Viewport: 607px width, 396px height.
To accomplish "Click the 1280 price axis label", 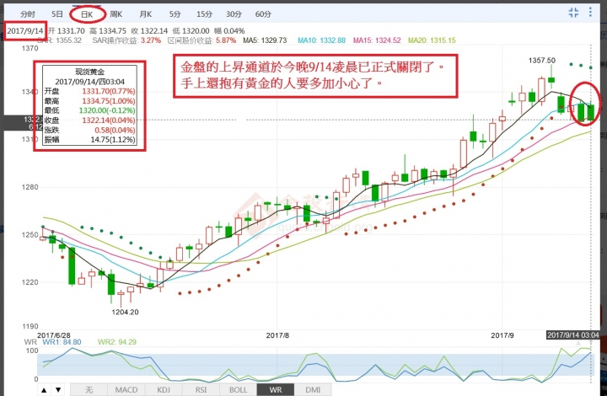I will click(30, 187).
